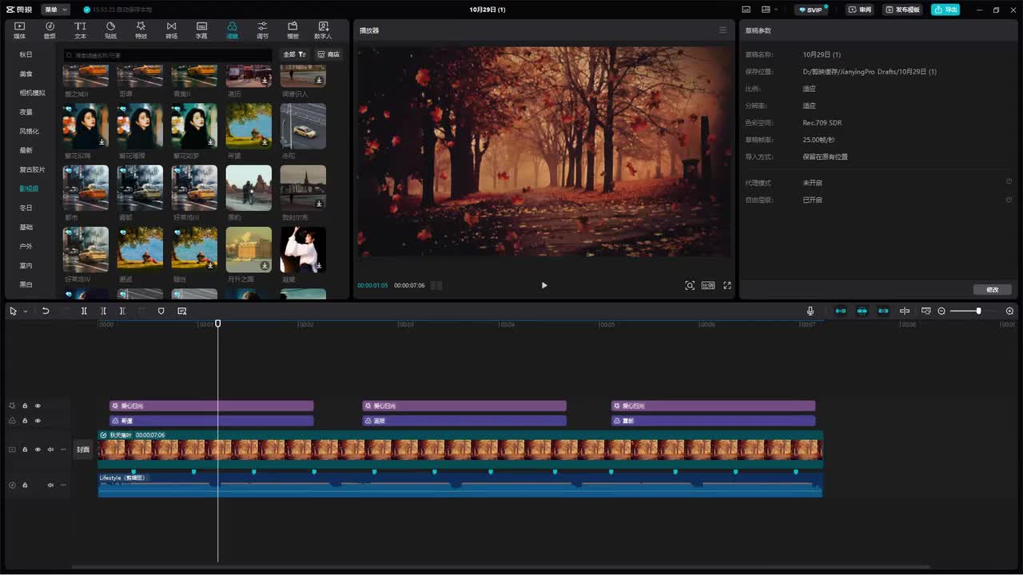Select the 夜景 filter category
This screenshot has height=575, width=1023.
point(26,112)
